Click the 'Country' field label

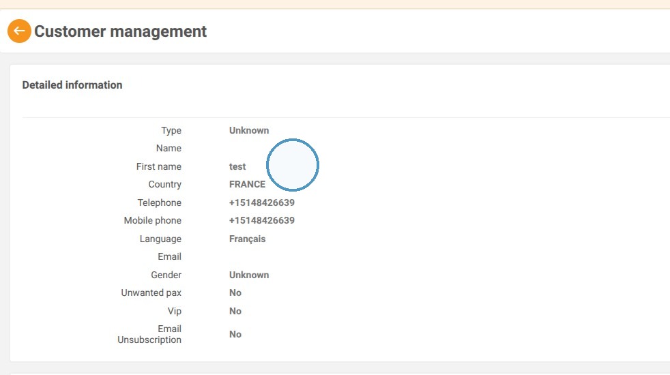pos(165,185)
